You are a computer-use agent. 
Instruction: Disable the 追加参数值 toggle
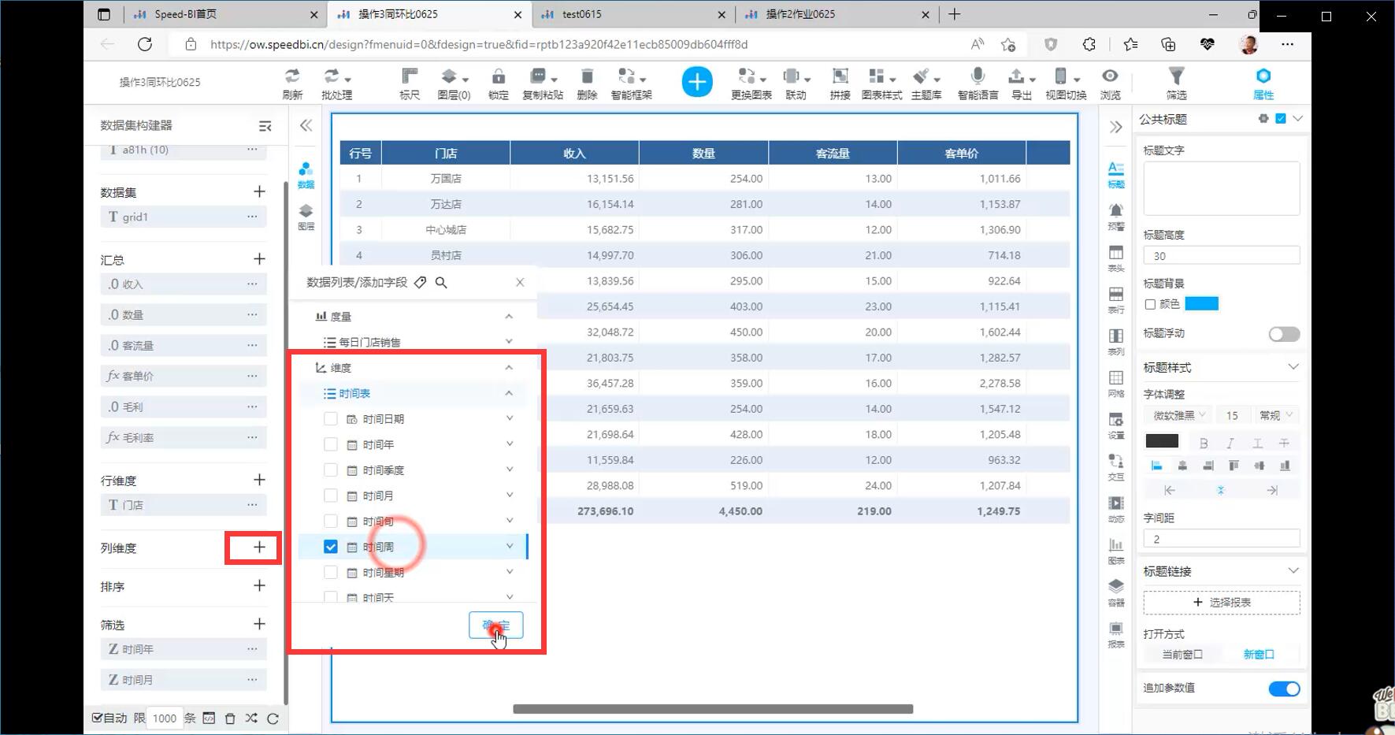1283,689
